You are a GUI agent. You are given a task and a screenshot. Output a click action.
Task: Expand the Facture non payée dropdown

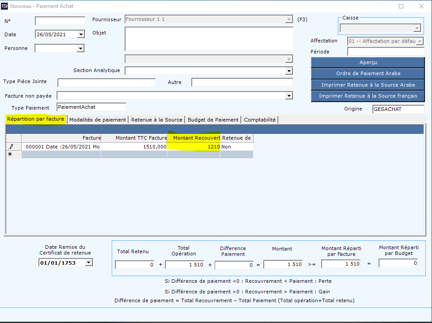pyautogui.click(x=289, y=96)
